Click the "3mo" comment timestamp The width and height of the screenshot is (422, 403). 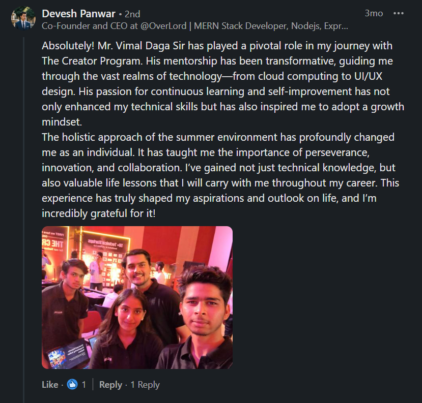click(x=374, y=13)
